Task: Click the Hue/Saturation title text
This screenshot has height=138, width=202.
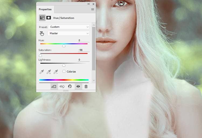Action: (x=64, y=18)
